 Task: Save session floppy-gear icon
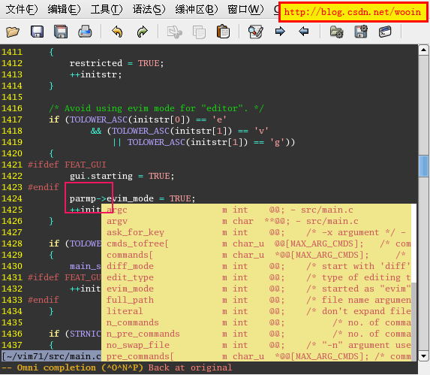tap(361, 32)
